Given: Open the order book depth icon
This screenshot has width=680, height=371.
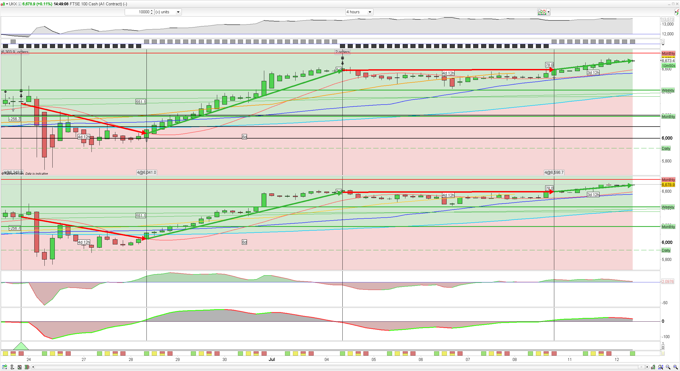Looking at the screenshot, I should (27, 367).
